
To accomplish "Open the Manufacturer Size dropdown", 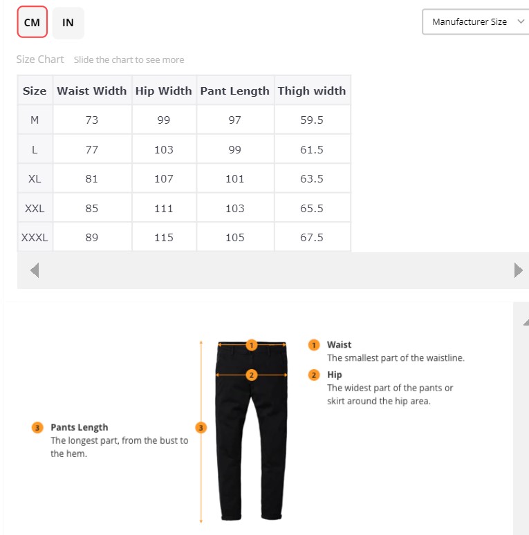I will [x=474, y=21].
